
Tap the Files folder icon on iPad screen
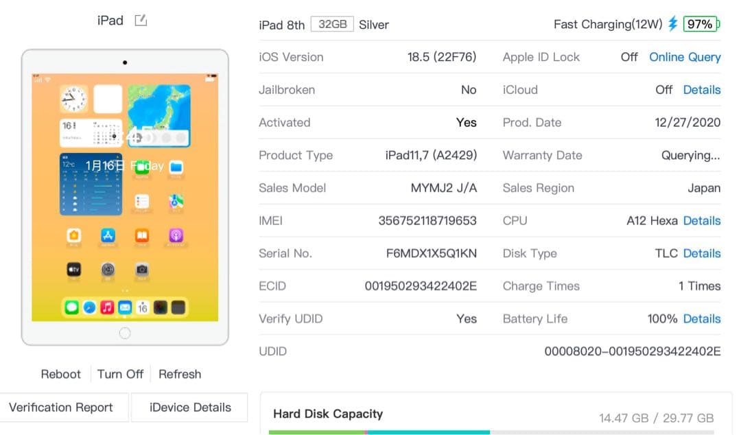coord(176,167)
